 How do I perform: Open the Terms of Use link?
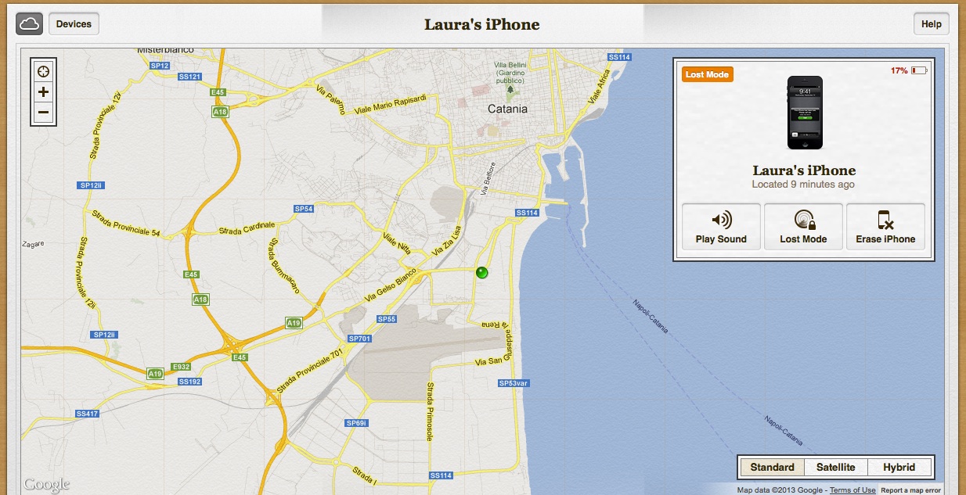click(852, 490)
